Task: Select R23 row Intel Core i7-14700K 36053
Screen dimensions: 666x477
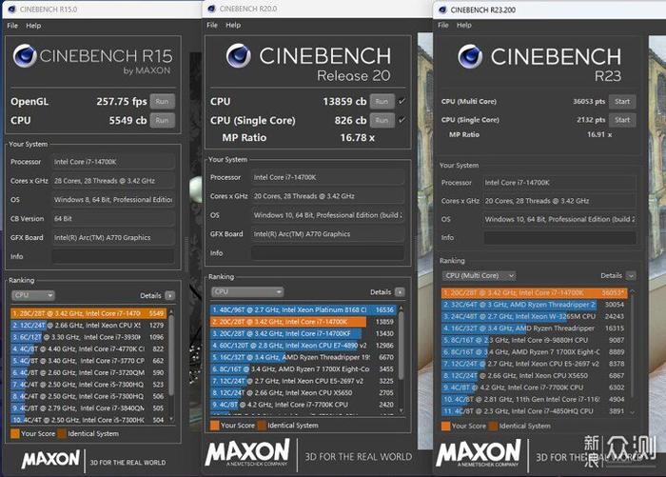Action: pyautogui.click(x=535, y=293)
